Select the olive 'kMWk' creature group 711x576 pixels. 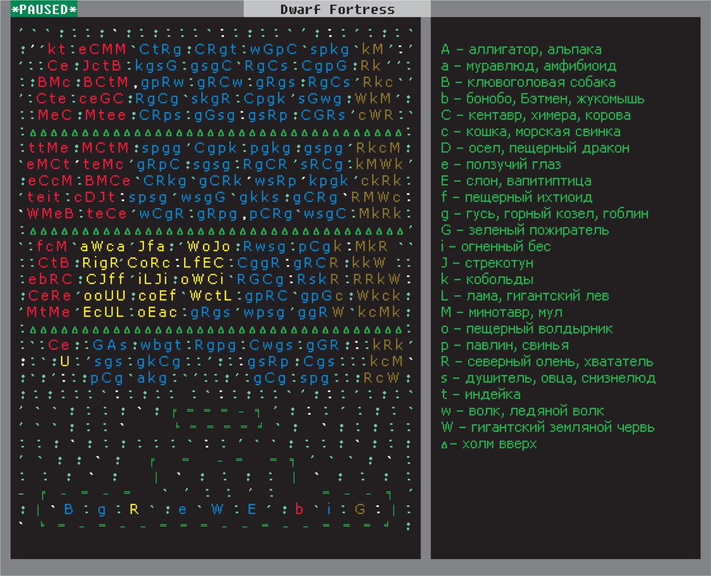(x=380, y=165)
